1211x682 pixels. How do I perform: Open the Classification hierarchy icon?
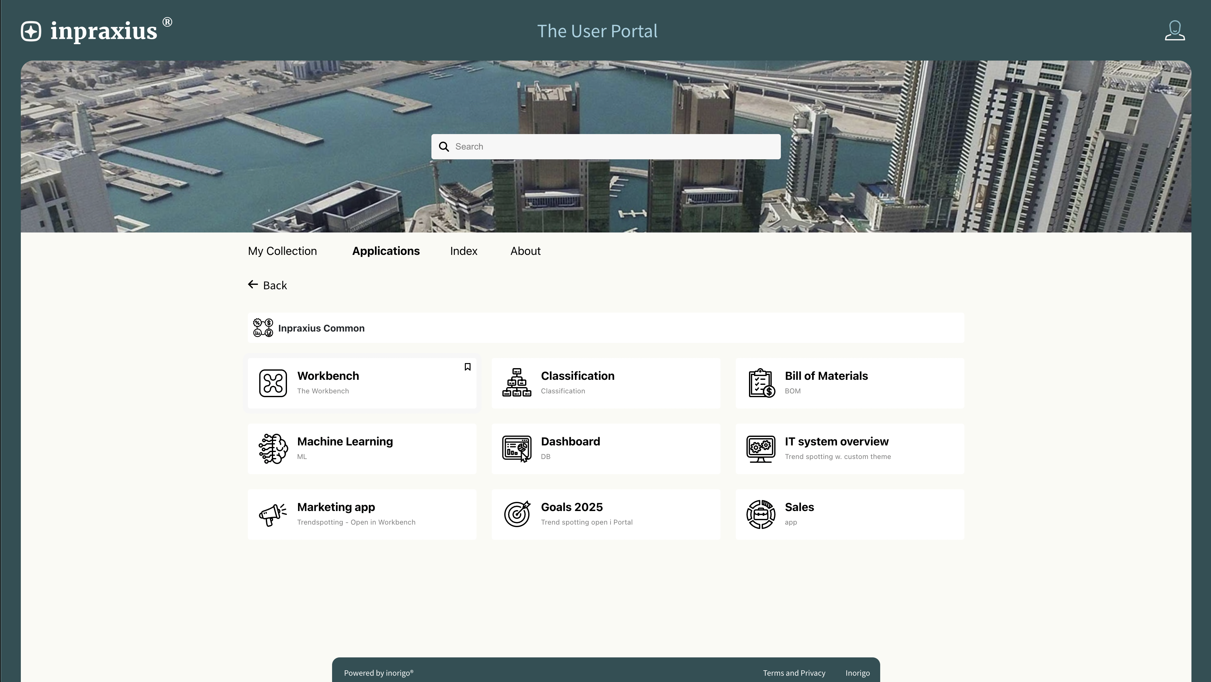[517, 383]
